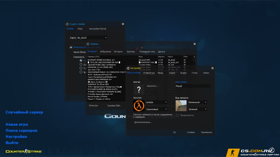
Task: Select the third difficulty radio button under Сложность
Action: coord(81,68)
